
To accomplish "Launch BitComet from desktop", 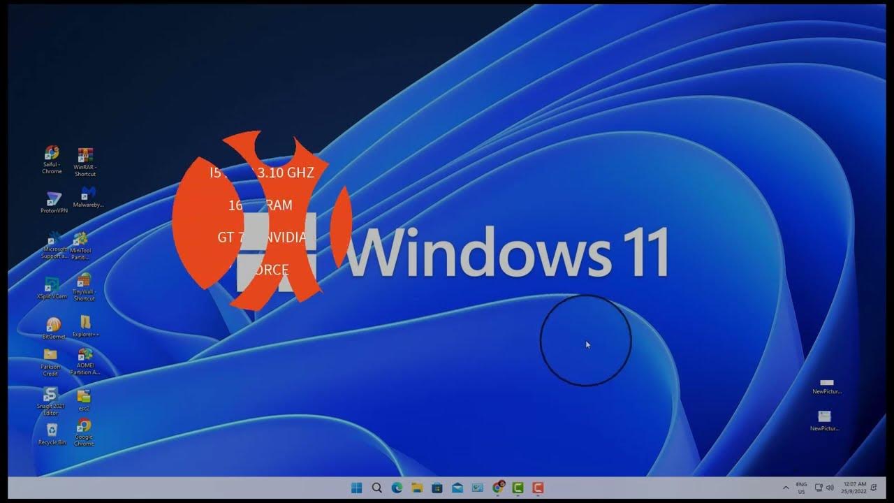I will pos(53,328).
